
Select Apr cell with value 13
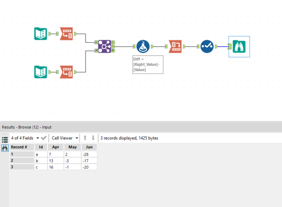[56, 160]
